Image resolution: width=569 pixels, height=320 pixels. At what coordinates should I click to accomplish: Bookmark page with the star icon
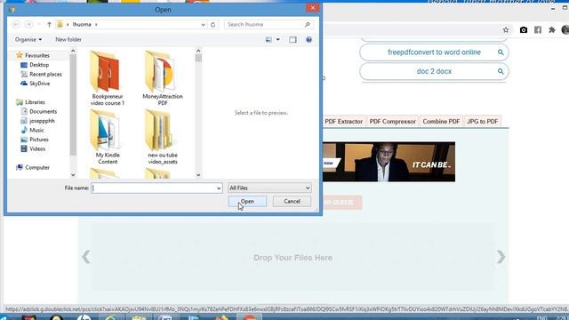506,30
